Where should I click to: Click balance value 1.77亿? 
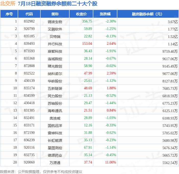(x=173, y=29)
